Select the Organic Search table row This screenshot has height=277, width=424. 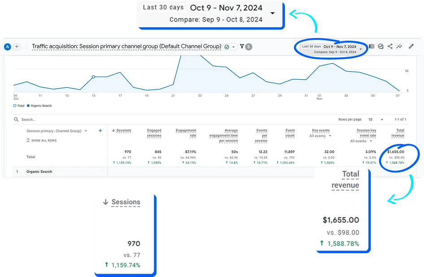click(x=39, y=172)
